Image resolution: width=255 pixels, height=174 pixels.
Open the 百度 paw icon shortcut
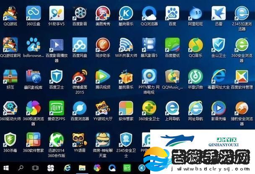pos(172,13)
